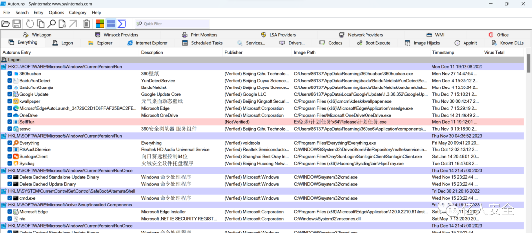Open the Category menu
532x233 pixels.
click(78, 12)
